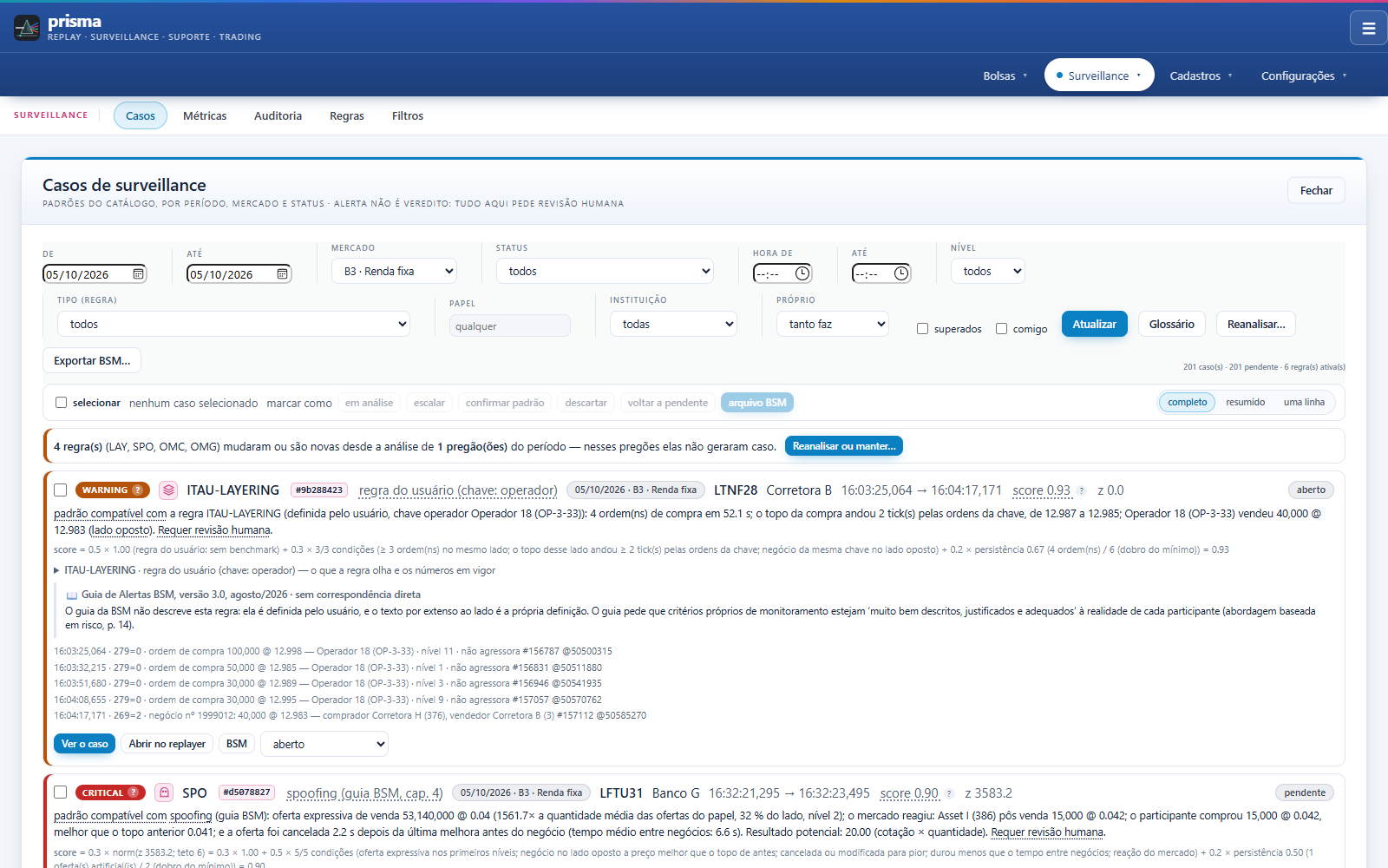Screen dimensions: 1388x868
Task: Open the hamburger menu button
Action: coord(1369,28)
